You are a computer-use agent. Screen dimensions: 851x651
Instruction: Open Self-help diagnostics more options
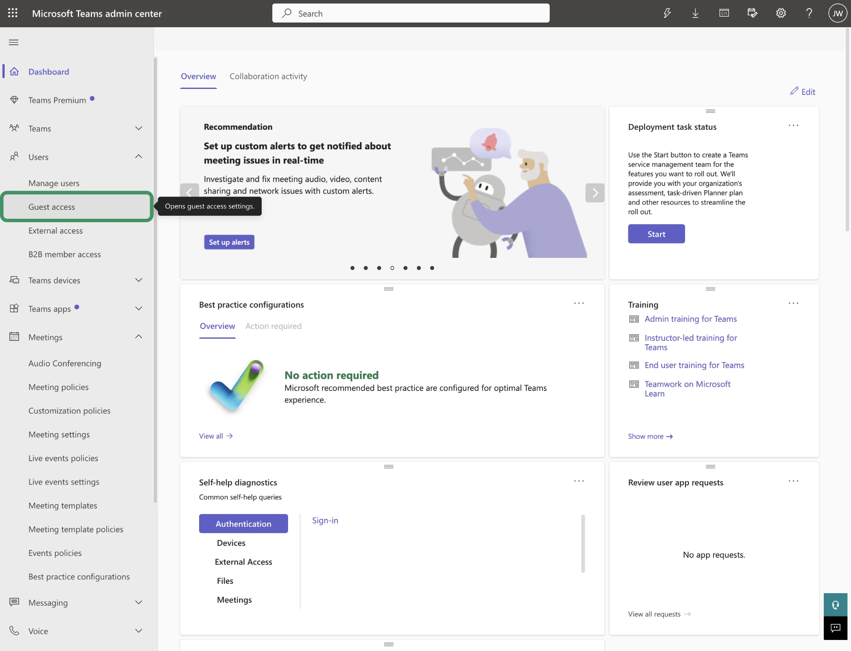[579, 481]
